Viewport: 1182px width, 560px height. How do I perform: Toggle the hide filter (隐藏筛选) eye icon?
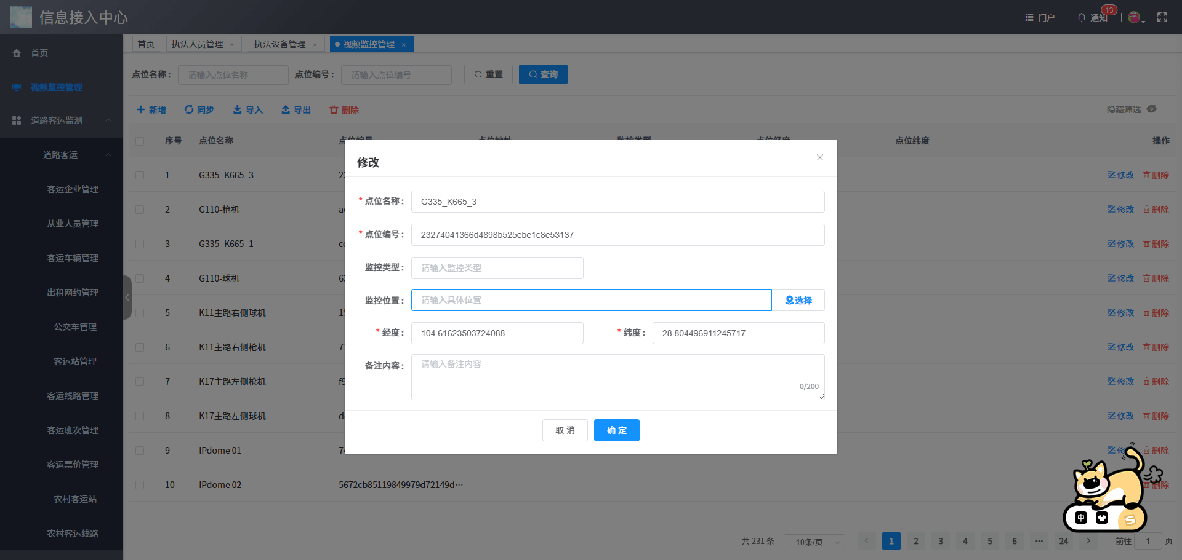pos(1151,109)
